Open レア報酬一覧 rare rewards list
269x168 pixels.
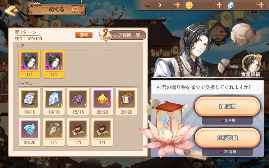[x=123, y=35]
